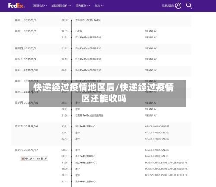
Task: Click the 注册/登录 sign-in link
Action: 168,6
